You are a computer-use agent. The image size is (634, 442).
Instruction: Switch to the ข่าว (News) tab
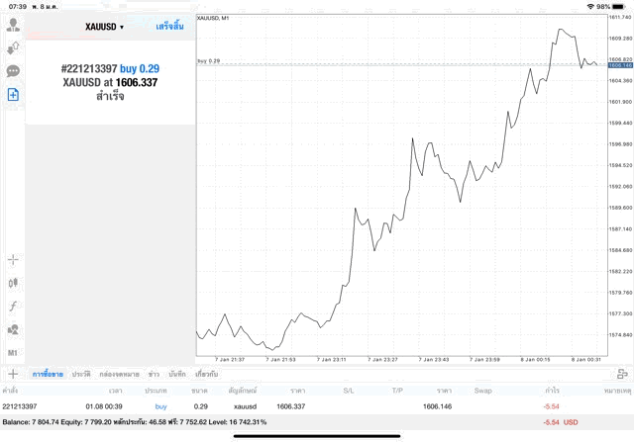pos(154,375)
